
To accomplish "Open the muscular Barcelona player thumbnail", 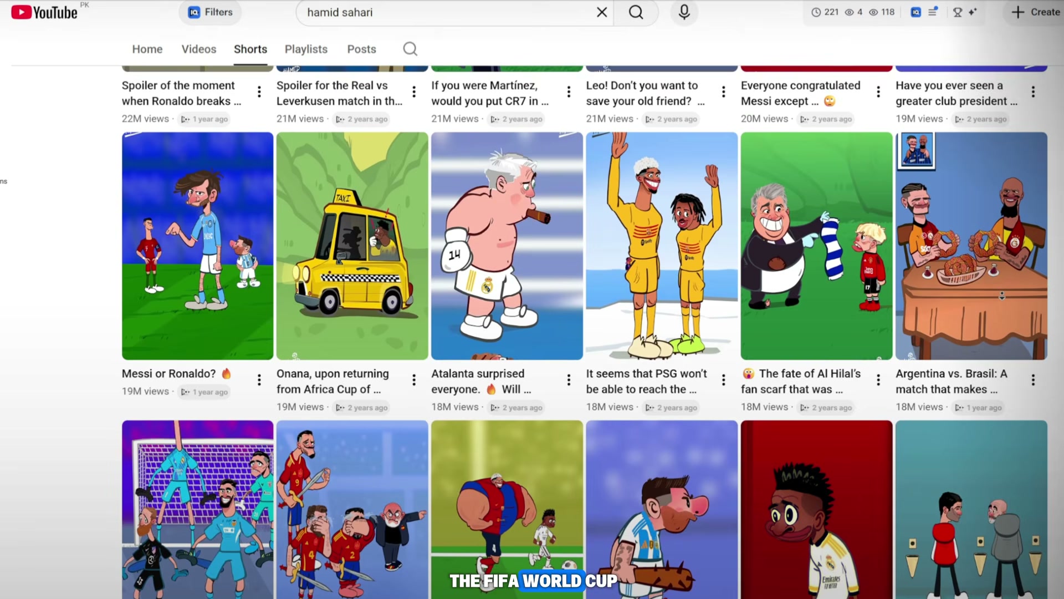I will [507, 509].
